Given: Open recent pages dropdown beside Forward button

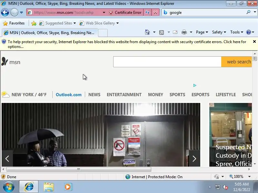Looking at the screenshot, I should [x=21, y=13].
